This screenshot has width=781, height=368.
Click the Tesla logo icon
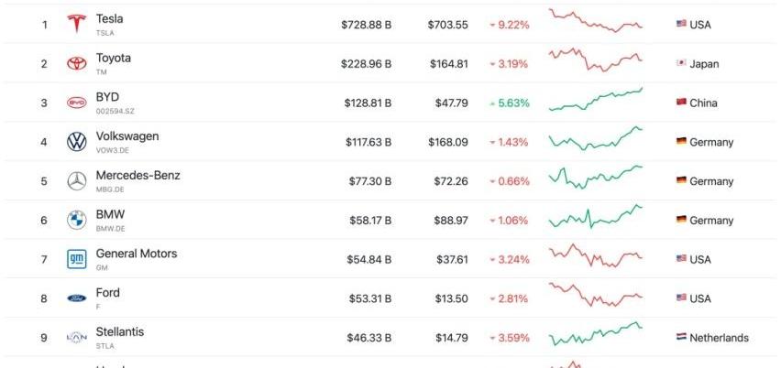point(77,24)
